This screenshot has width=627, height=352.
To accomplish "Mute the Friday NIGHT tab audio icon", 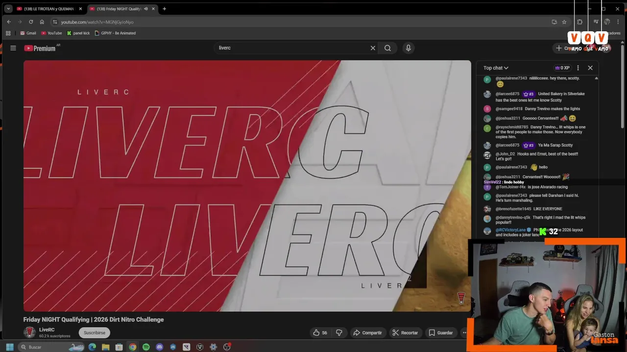I will [146, 9].
